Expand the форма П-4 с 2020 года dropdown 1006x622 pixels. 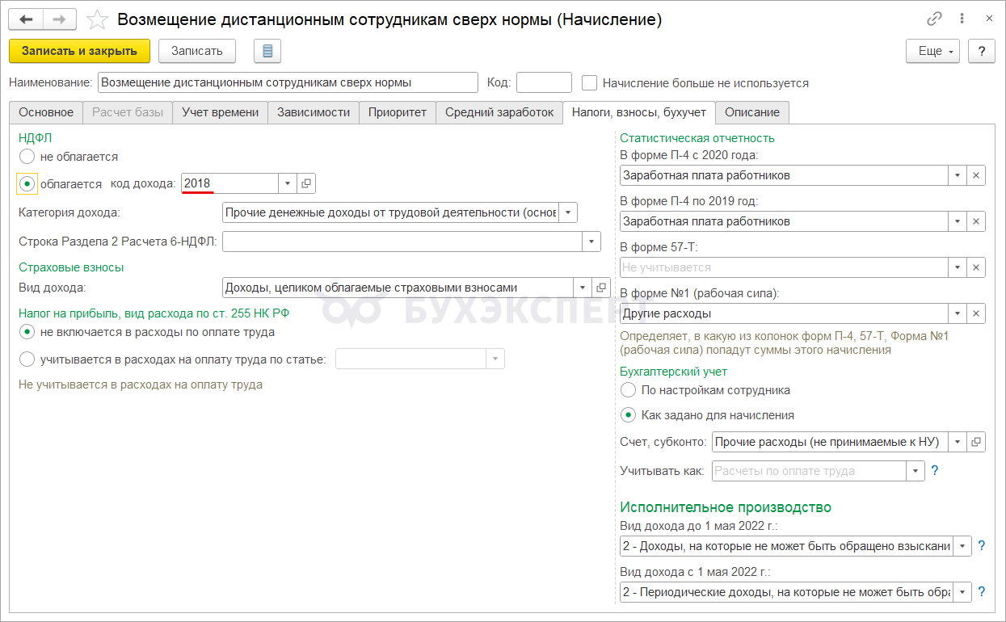pos(958,175)
